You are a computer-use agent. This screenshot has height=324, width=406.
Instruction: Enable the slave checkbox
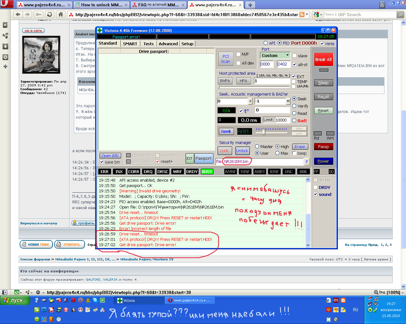point(294,56)
